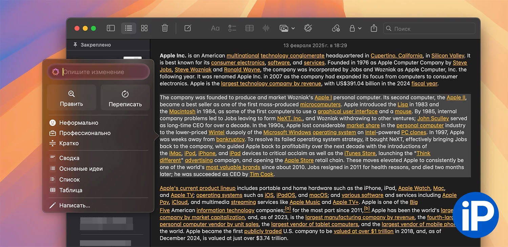Image resolution: width=508 pixels, height=247 pixels.
Task: Follow the iTunes Store link
Action: pyautogui.click(x=360, y=153)
